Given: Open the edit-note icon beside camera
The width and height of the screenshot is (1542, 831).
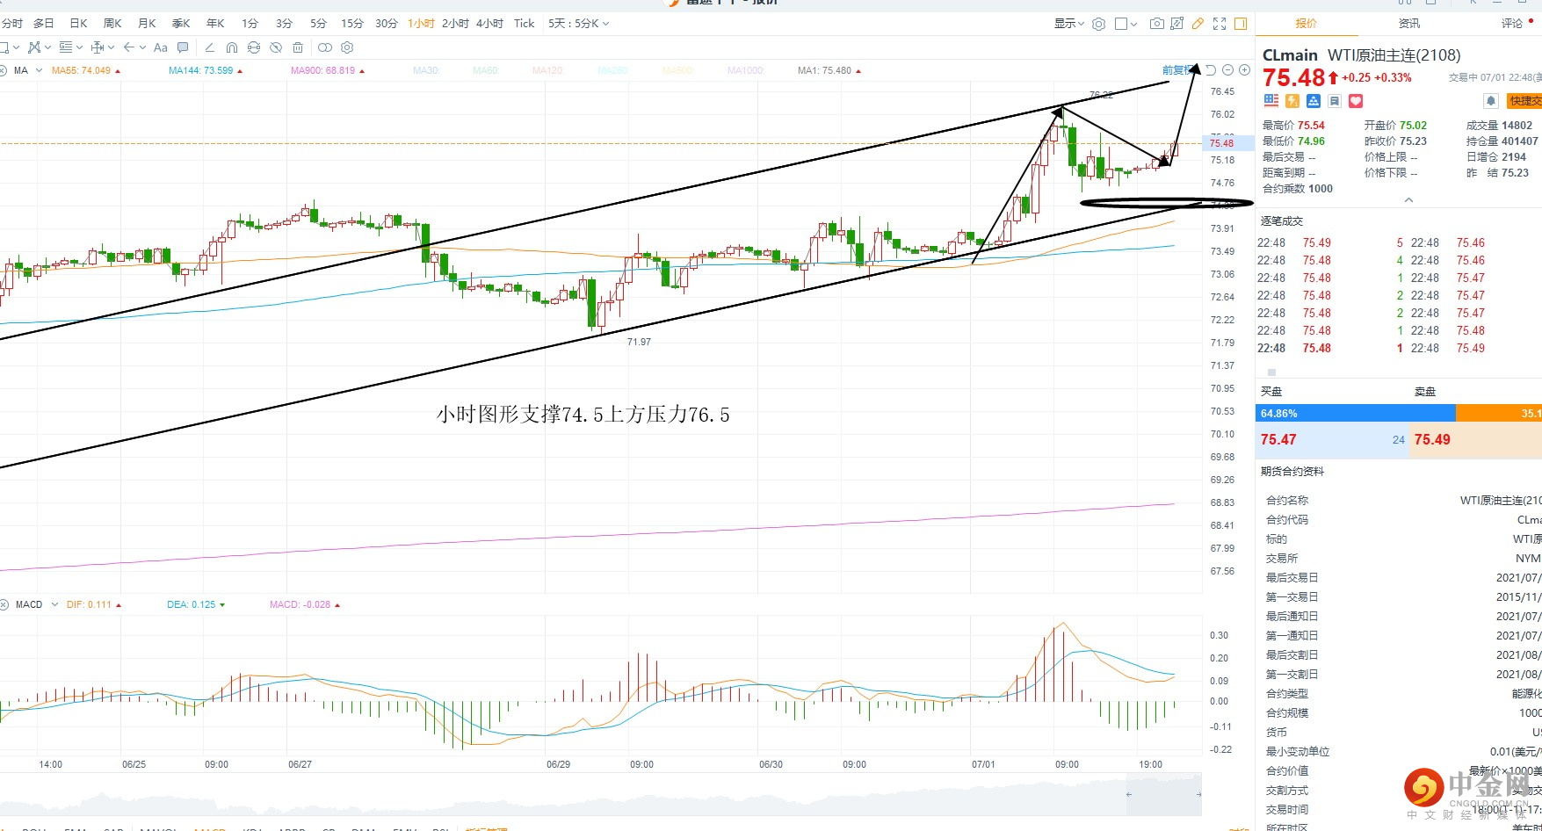Looking at the screenshot, I should pyautogui.click(x=1177, y=24).
